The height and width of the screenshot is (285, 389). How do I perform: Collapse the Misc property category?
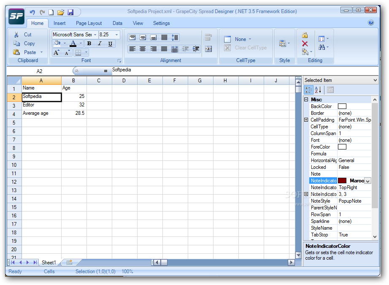coord(306,100)
